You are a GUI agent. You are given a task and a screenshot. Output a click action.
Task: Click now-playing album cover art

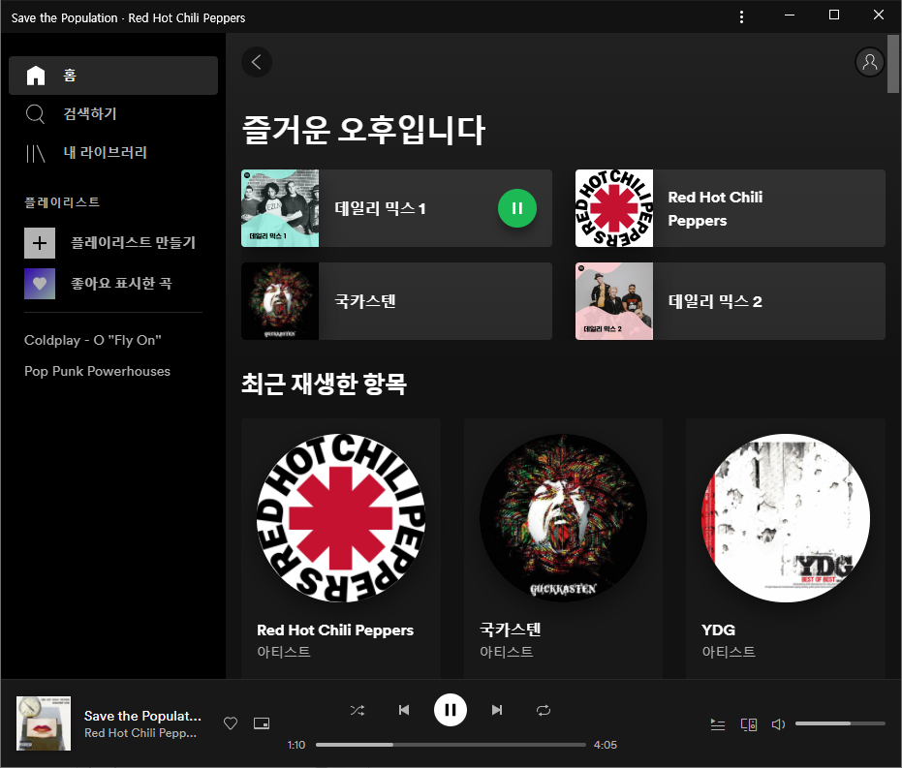[44, 723]
